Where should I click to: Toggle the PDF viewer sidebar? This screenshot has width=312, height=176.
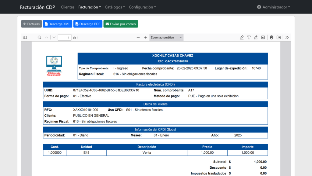25,38
